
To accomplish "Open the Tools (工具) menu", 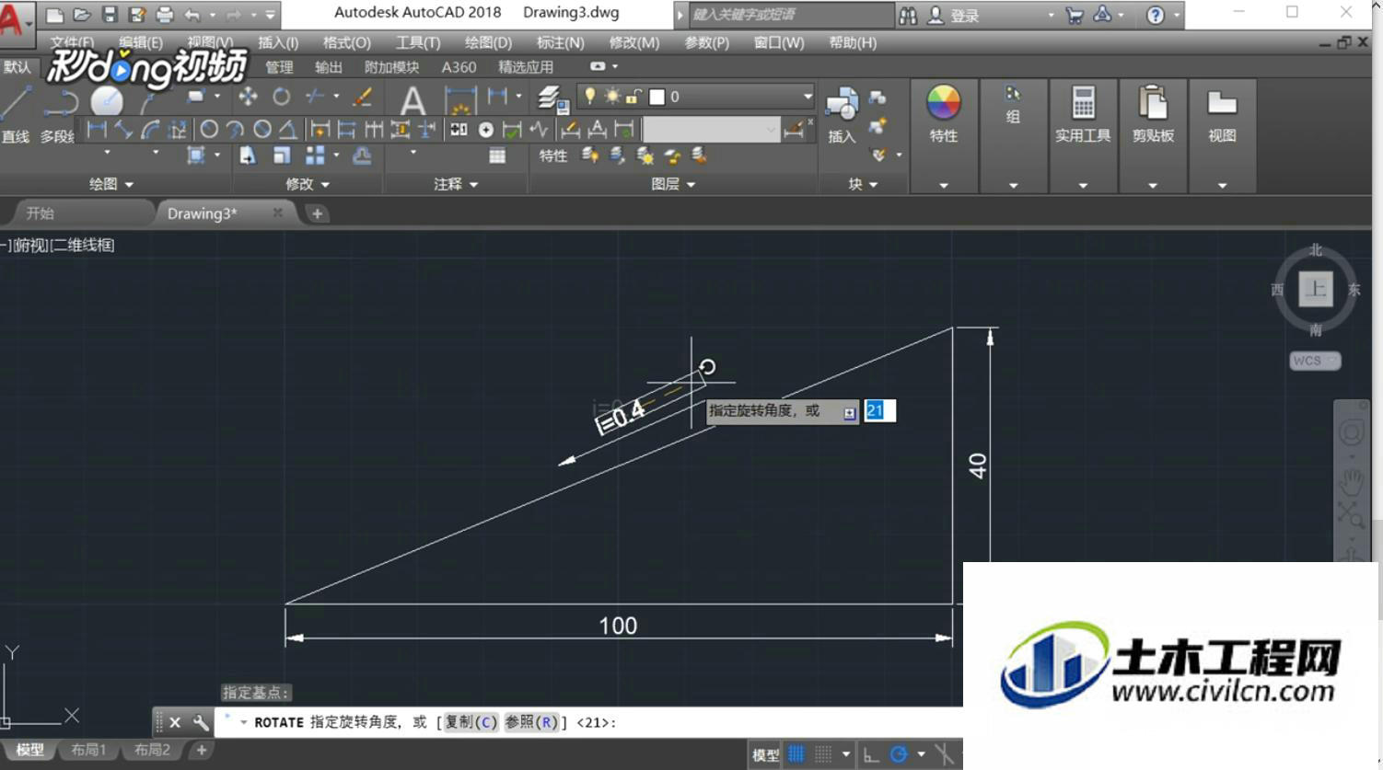I will (418, 42).
